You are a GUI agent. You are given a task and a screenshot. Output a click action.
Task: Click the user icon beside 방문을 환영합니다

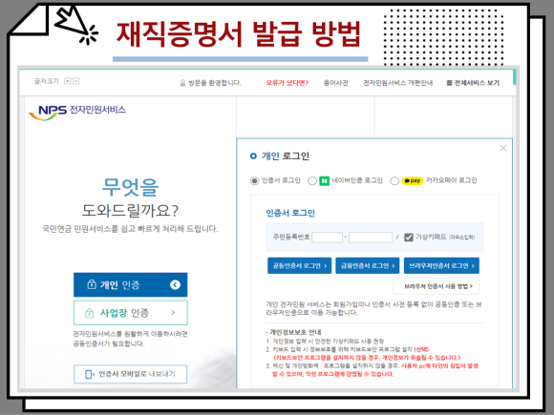point(182,83)
